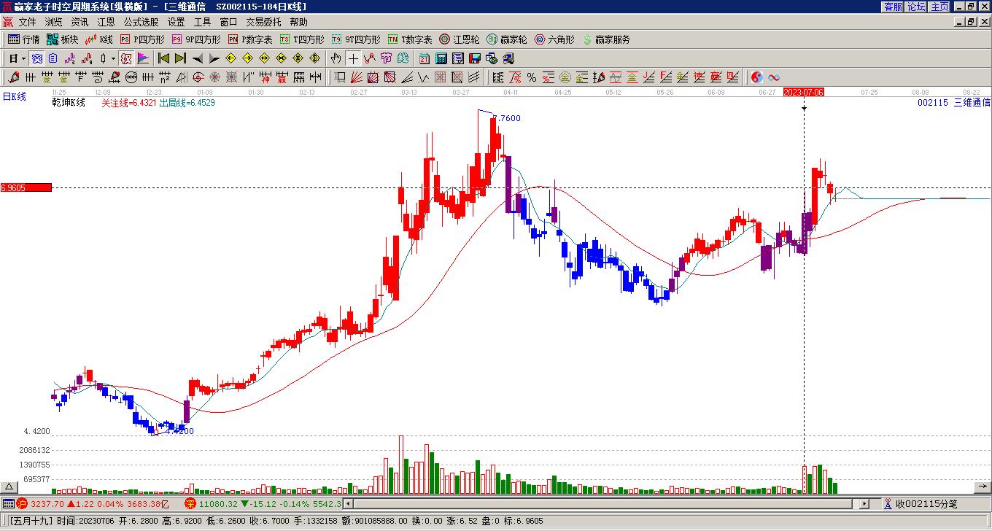The height and width of the screenshot is (531, 992).
Task: Click the 2023-07-06 date marker
Action: click(x=804, y=92)
